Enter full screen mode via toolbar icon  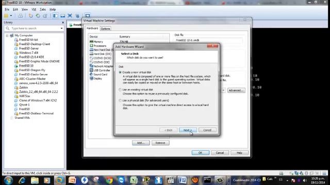coord(70,16)
